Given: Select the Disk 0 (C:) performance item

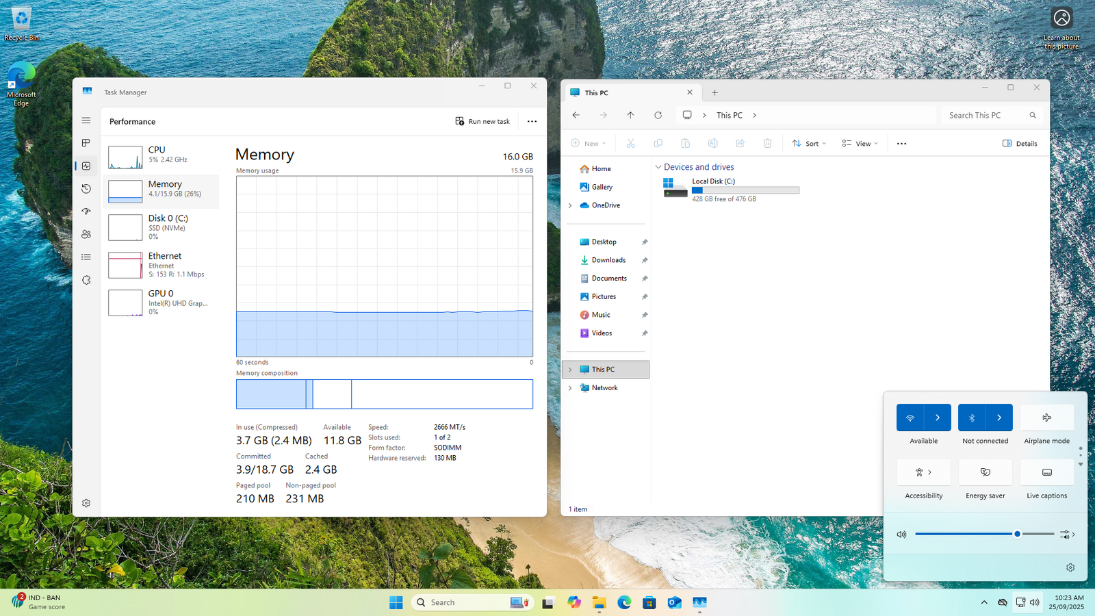Looking at the screenshot, I should 162,227.
